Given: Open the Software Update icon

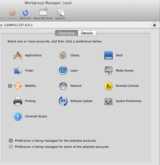Looking at the screenshot, I should pos(63,101).
